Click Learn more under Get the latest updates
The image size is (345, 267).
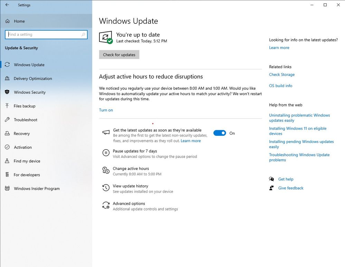click(191, 141)
